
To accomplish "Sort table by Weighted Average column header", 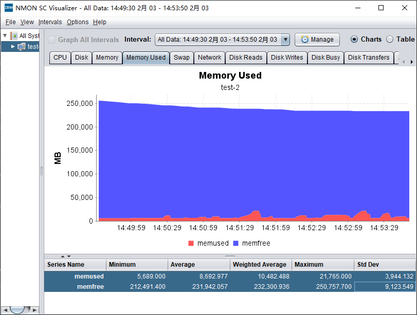I will click(x=261, y=265).
